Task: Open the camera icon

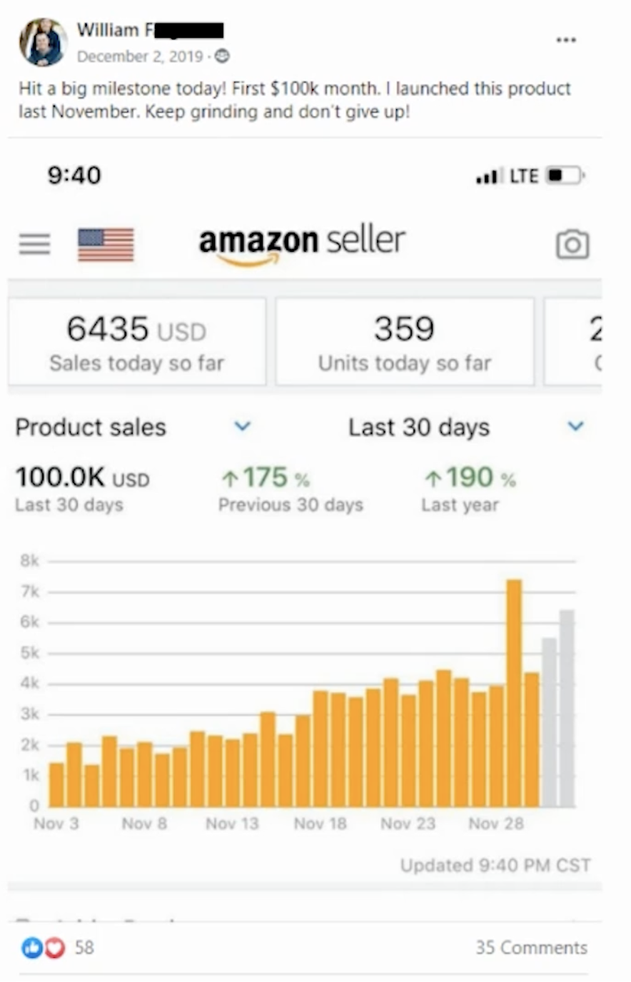Action: click(572, 244)
